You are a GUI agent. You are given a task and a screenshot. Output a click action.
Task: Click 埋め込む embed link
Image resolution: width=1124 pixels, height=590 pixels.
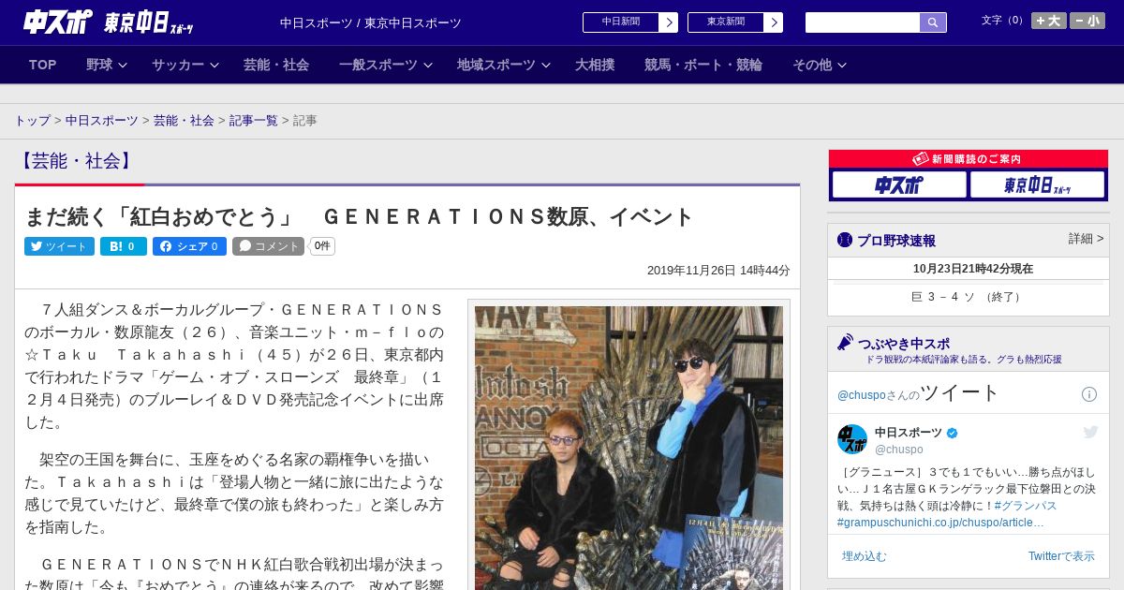tap(864, 556)
